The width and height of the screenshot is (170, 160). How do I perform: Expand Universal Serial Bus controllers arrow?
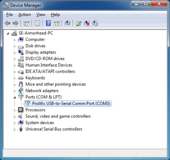(15, 129)
